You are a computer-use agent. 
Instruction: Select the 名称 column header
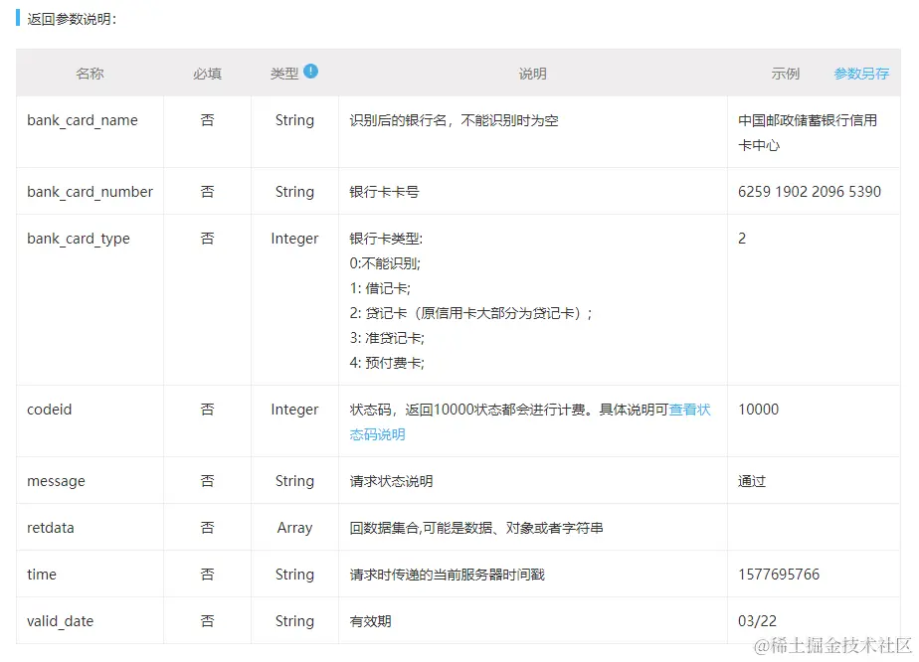click(x=90, y=73)
